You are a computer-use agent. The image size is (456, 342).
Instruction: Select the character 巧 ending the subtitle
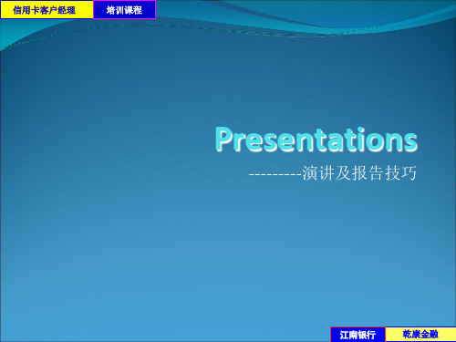tap(409, 173)
